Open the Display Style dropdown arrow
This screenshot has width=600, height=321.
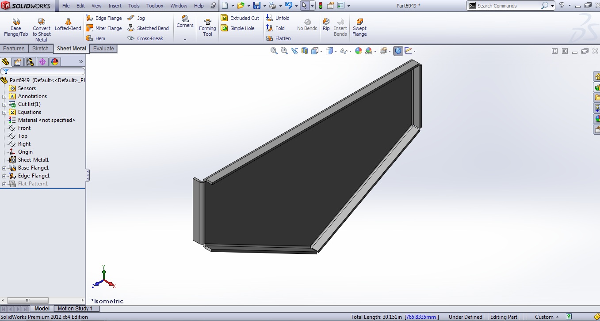click(335, 51)
